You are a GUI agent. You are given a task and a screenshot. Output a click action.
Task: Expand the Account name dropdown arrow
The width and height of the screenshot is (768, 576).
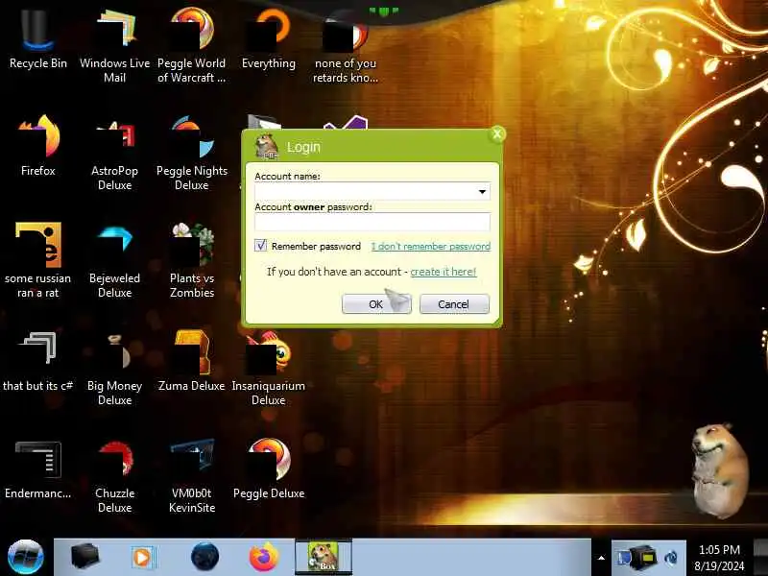pyautogui.click(x=482, y=191)
